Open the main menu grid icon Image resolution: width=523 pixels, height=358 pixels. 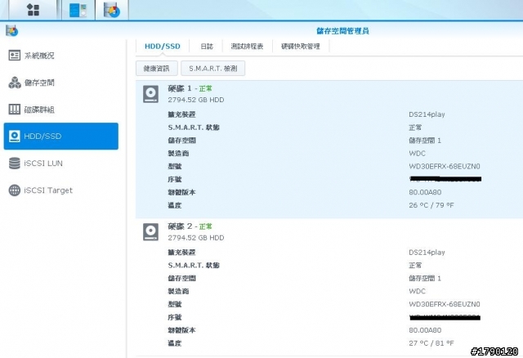(33, 10)
